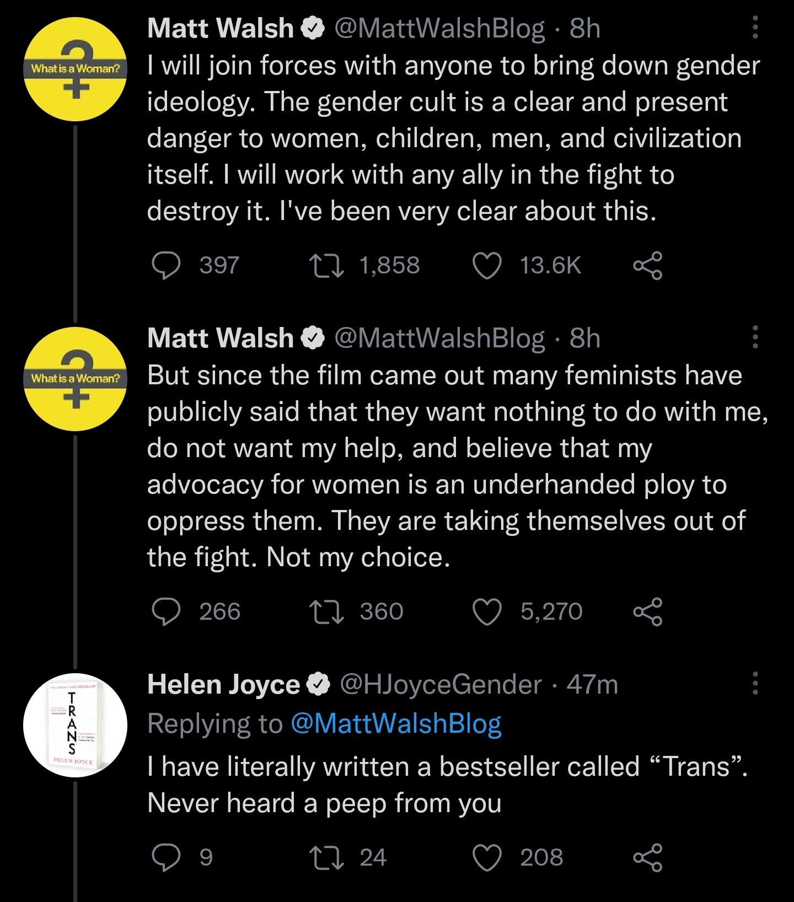View Helen Joyce's Trans book avatar
The image size is (794, 902).
76,726
